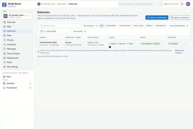The height and width of the screenshot is (129, 193).
Task: Open the row actions ellipsis menu
Action: pyautogui.click(x=186, y=44)
